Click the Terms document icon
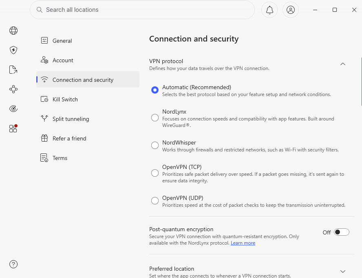The height and width of the screenshot is (278, 362). [44, 158]
